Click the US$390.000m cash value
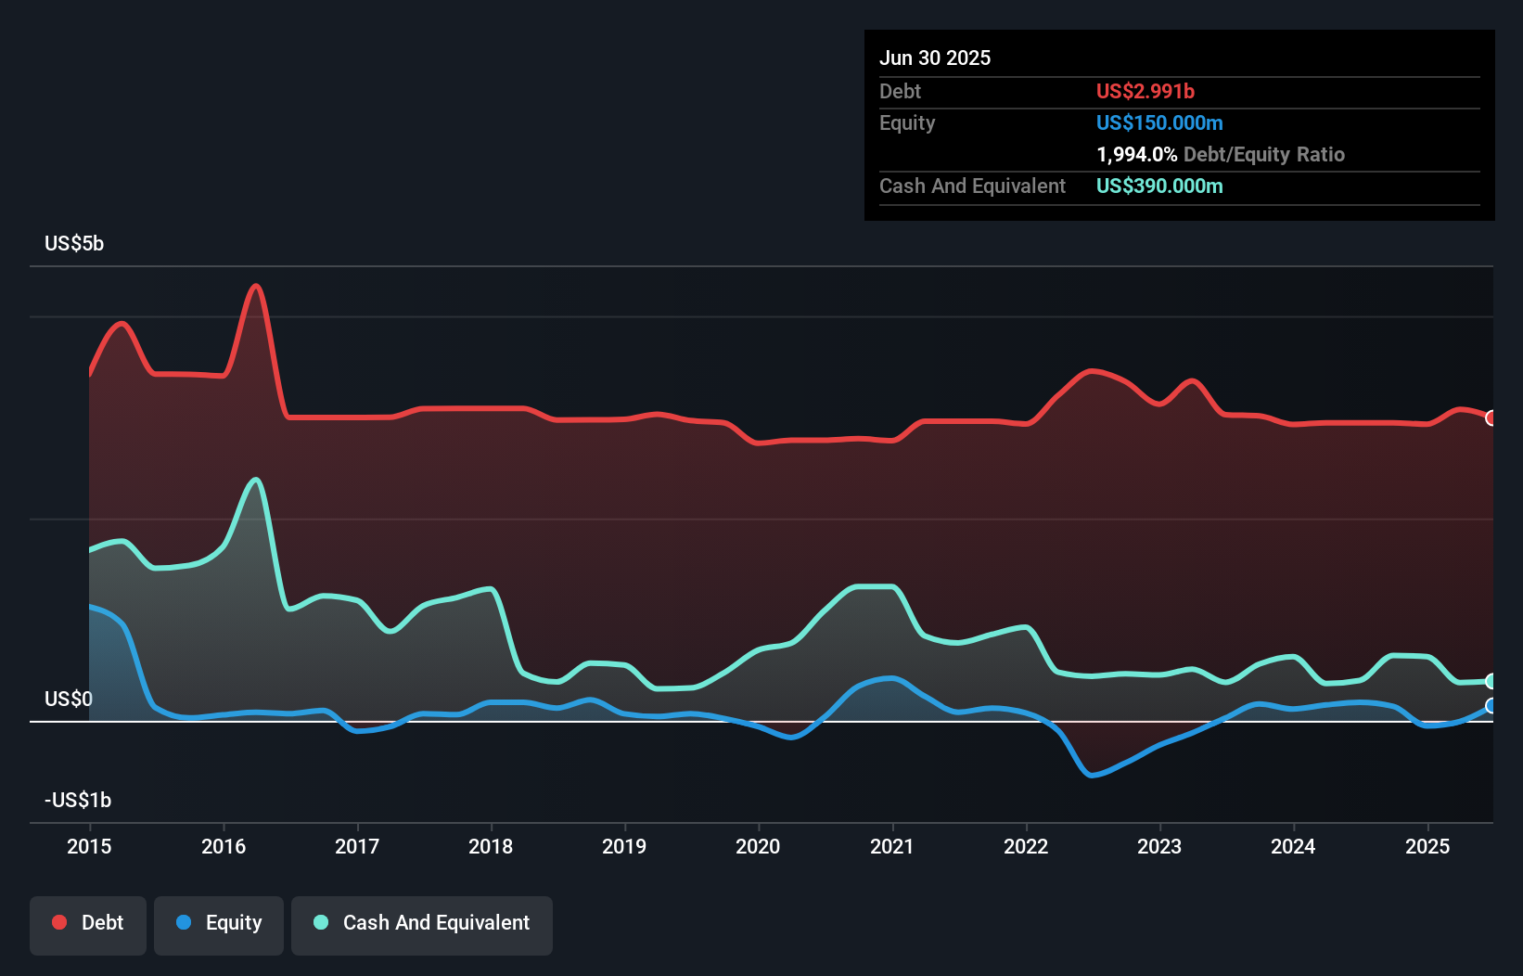 point(1158,186)
